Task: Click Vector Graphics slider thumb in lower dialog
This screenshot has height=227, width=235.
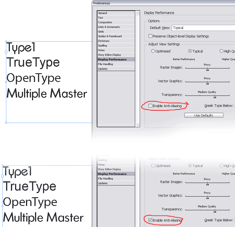Action: click(207, 197)
